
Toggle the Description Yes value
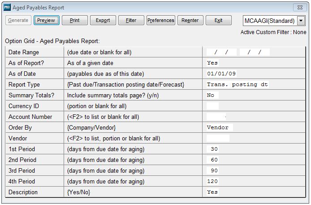pyautogui.click(x=212, y=192)
